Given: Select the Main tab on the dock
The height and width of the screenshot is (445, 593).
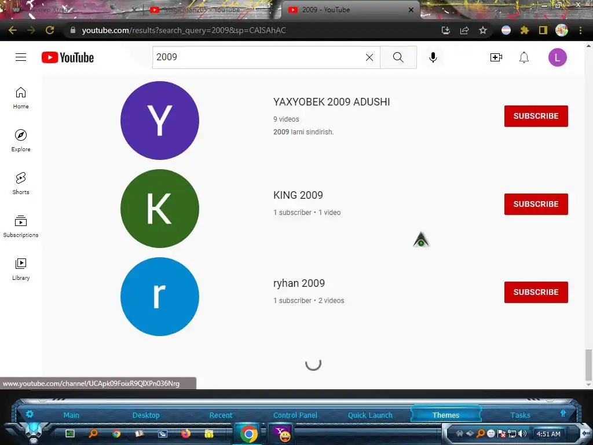Looking at the screenshot, I should [x=71, y=415].
